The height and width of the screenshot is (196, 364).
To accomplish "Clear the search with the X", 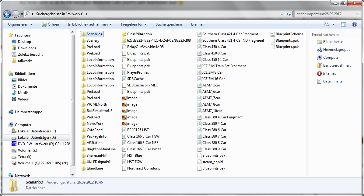I will pos(358,14).
